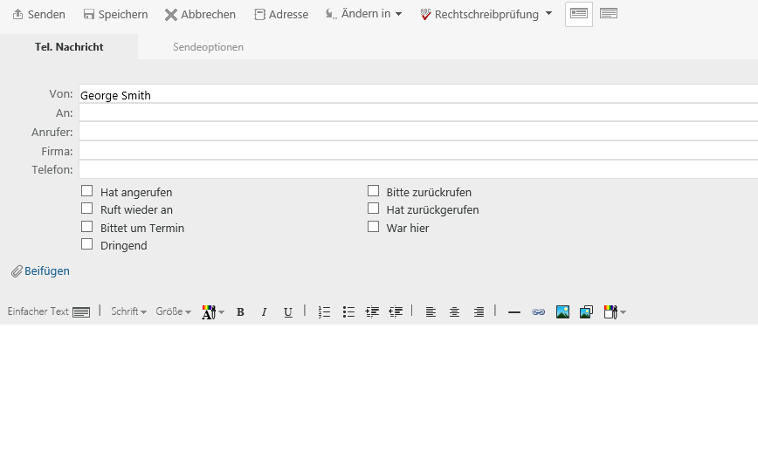Click into the message body area
This screenshot has height=472, width=758.
(x=379, y=398)
